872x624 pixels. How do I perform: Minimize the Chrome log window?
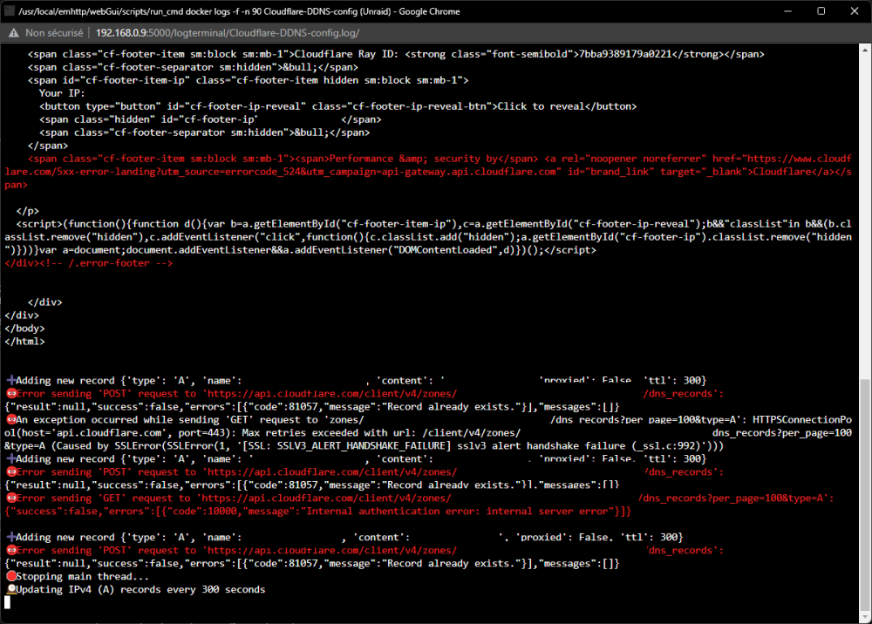(787, 11)
